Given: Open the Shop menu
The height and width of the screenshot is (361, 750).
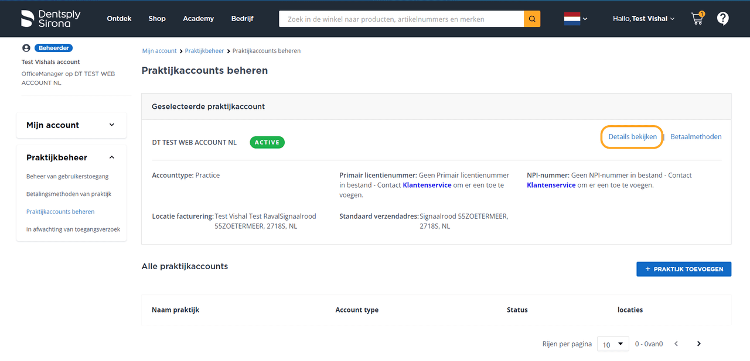Looking at the screenshot, I should click(157, 19).
